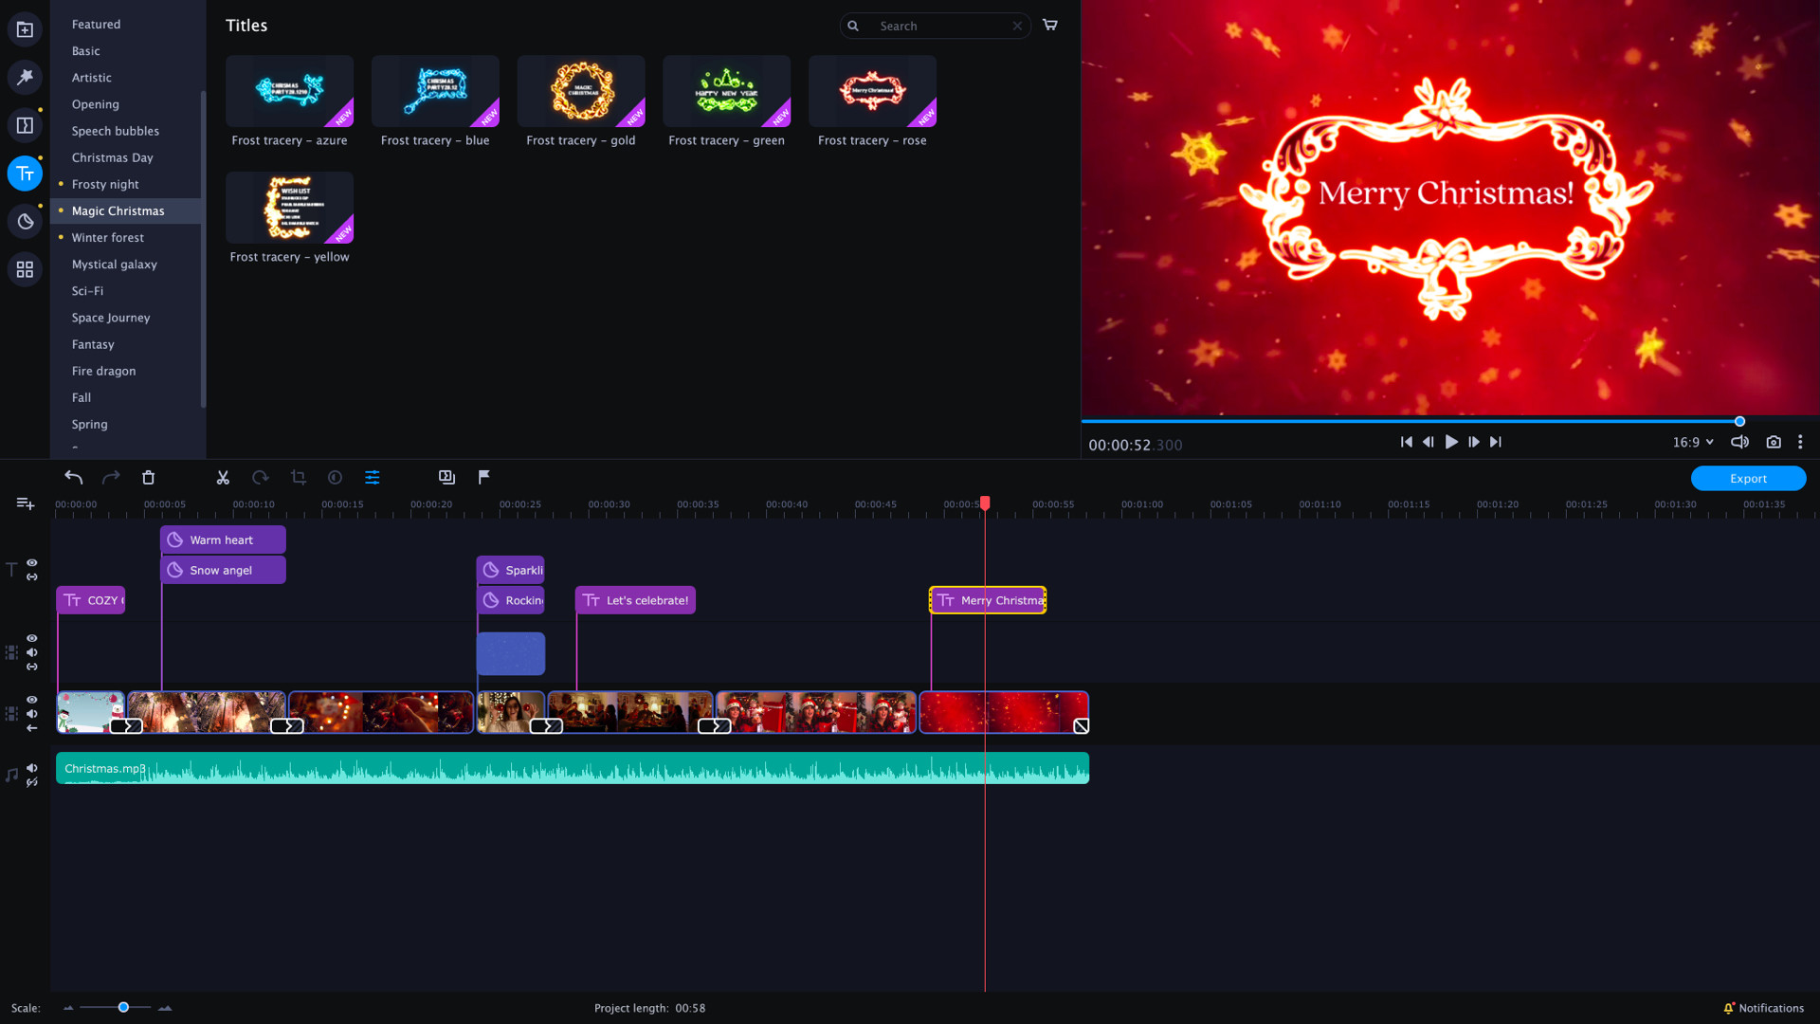
Task: Select the Split tool (scissors) in timeline toolbar
Action: tap(222, 478)
